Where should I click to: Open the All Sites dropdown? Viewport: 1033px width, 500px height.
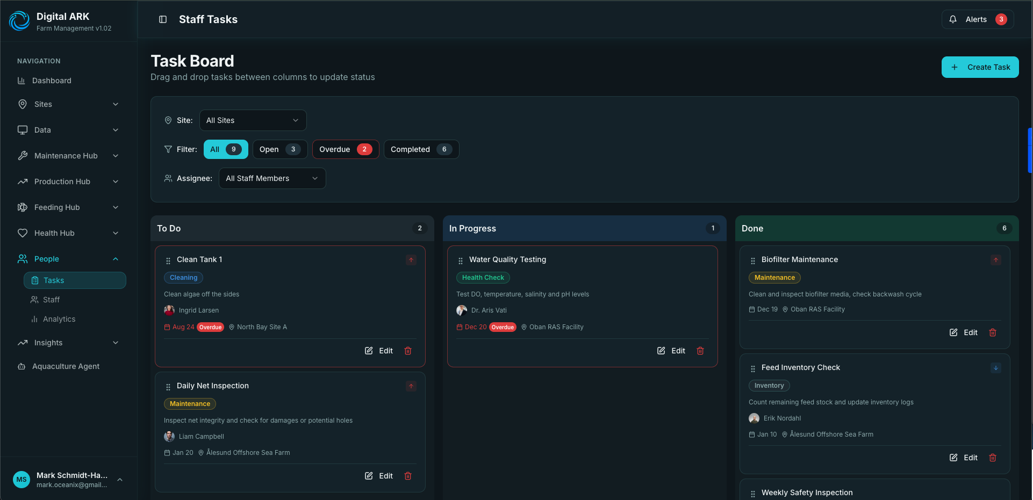pyautogui.click(x=253, y=120)
